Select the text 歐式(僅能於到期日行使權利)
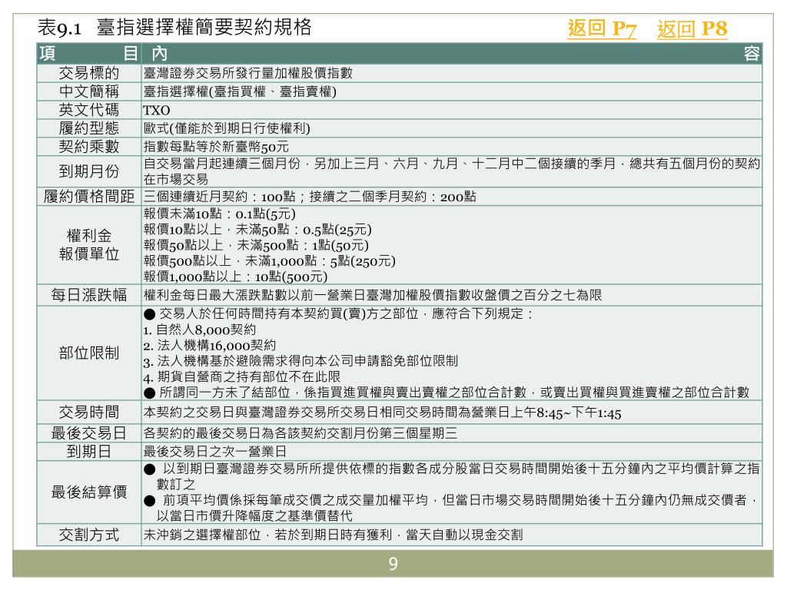Viewport: 787px width, 590px height. pyautogui.click(x=227, y=128)
